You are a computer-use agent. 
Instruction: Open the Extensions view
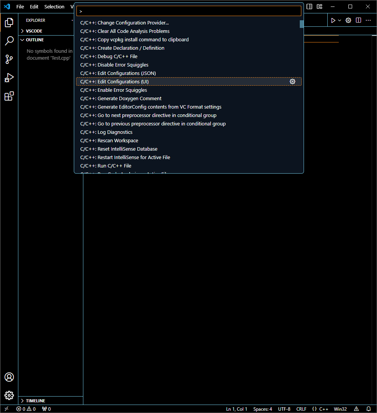[x=9, y=96]
